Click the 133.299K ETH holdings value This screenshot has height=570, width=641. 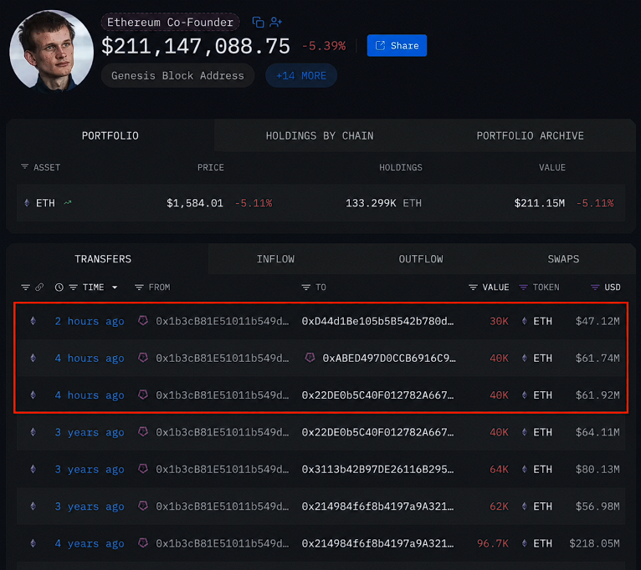pos(383,203)
